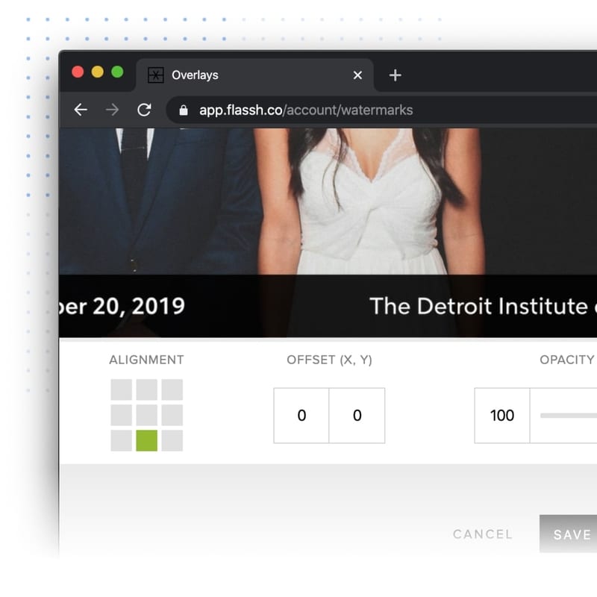Click the padlock icon in the address bar
This screenshot has height=597, width=597.
click(x=183, y=110)
